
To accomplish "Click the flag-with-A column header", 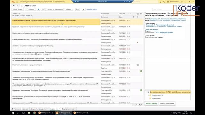I will click(141, 13).
